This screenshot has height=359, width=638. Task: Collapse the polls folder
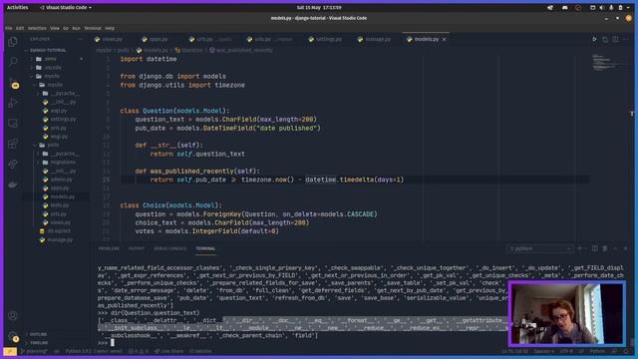point(53,145)
